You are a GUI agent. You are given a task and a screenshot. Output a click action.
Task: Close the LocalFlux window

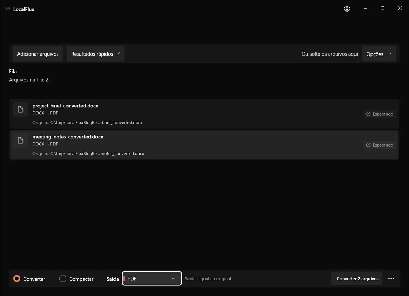[400, 8]
